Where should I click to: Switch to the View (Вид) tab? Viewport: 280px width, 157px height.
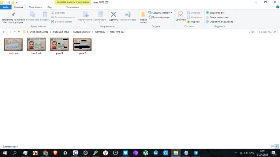(x=49, y=7)
